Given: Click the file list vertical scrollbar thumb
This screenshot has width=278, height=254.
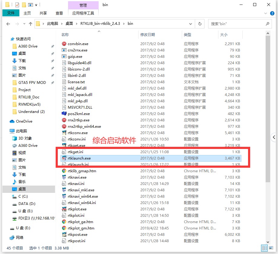Looking at the screenshot, I should (x=268, y=109).
